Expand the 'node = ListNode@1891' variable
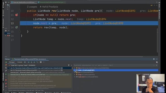The width and height of the screenshot is (166, 93). pyautogui.click(x=74, y=70)
